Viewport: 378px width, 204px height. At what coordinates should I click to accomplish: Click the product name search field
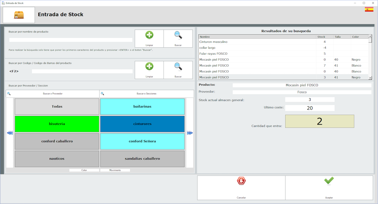click(71, 40)
